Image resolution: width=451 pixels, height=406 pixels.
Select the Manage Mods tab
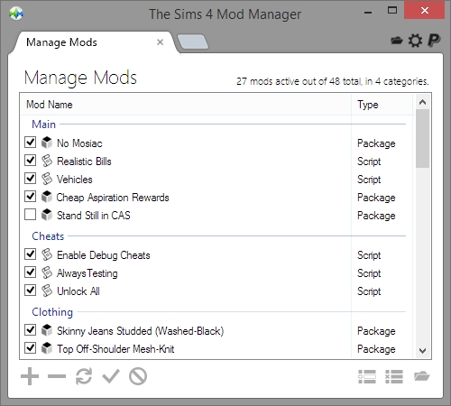[x=61, y=42]
